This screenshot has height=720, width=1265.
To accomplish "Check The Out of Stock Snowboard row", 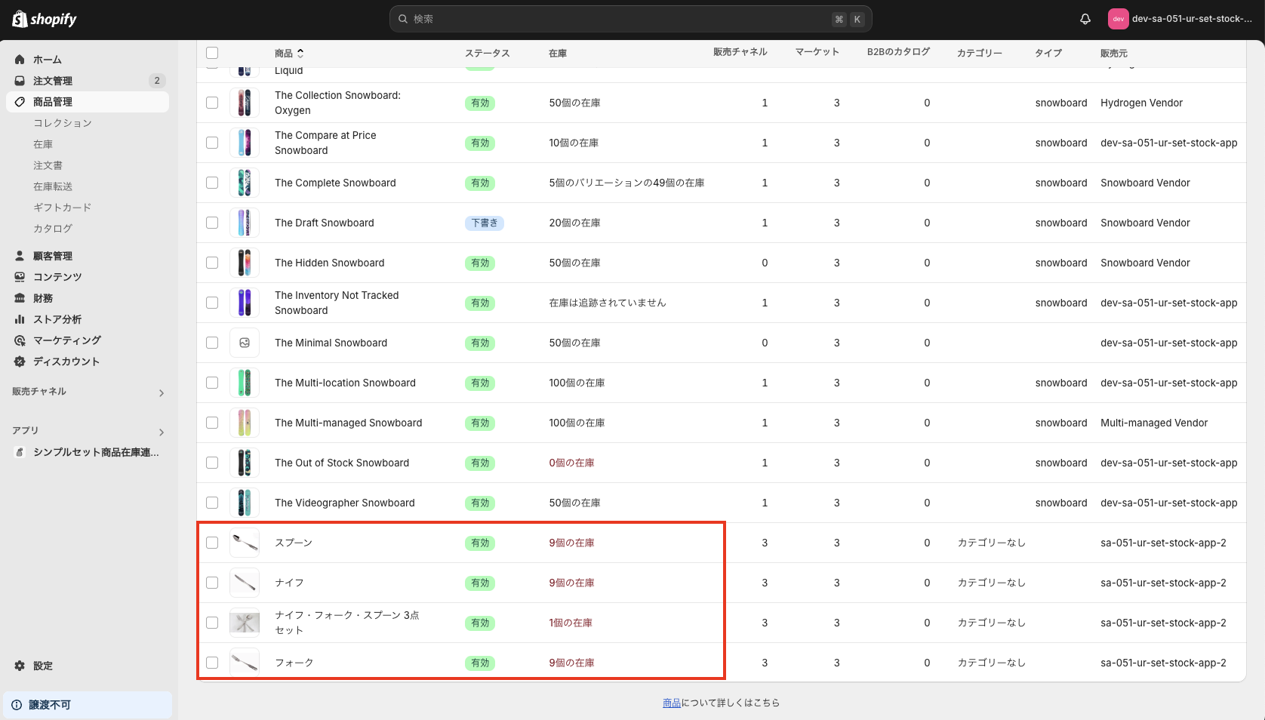I will (212, 463).
